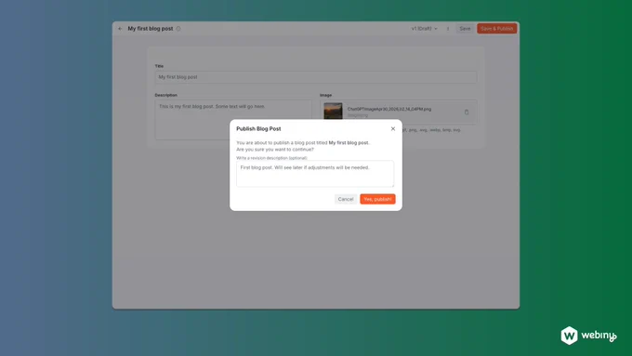The width and height of the screenshot is (632, 356).
Task: Click into the Title input field
Action: pos(316,77)
